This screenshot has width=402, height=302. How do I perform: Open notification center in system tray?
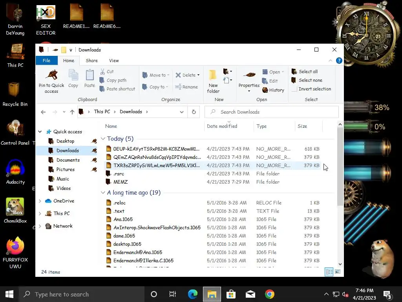click(x=387, y=294)
